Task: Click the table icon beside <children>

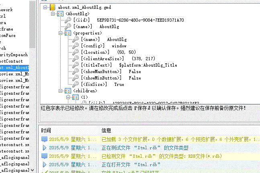Action: [x=68, y=91]
